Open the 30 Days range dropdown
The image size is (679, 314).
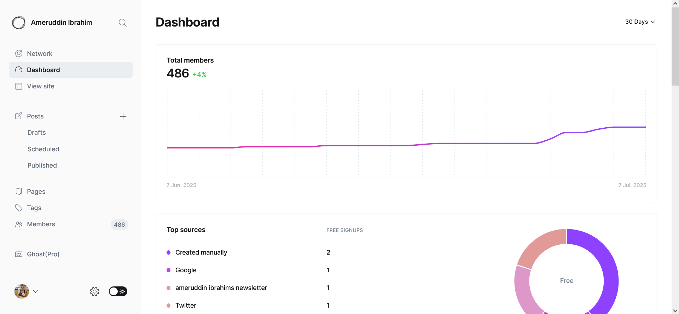coord(640,22)
